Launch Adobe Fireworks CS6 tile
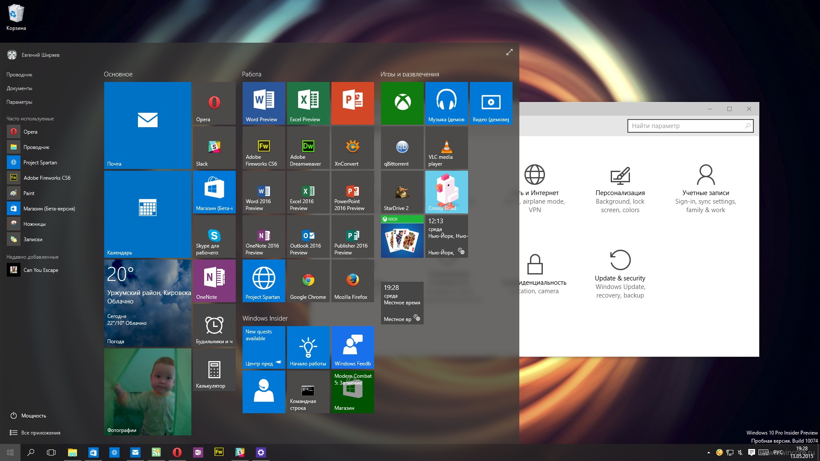The width and height of the screenshot is (820, 461). (264, 148)
